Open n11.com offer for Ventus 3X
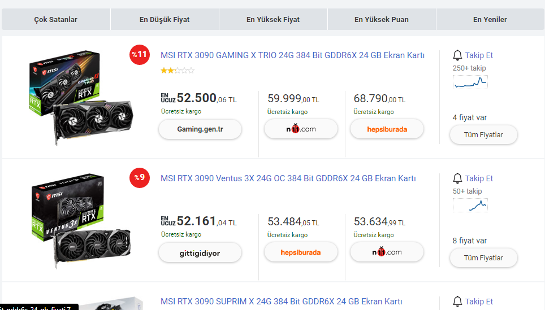The height and width of the screenshot is (310, 545). [x=387, y=252]
